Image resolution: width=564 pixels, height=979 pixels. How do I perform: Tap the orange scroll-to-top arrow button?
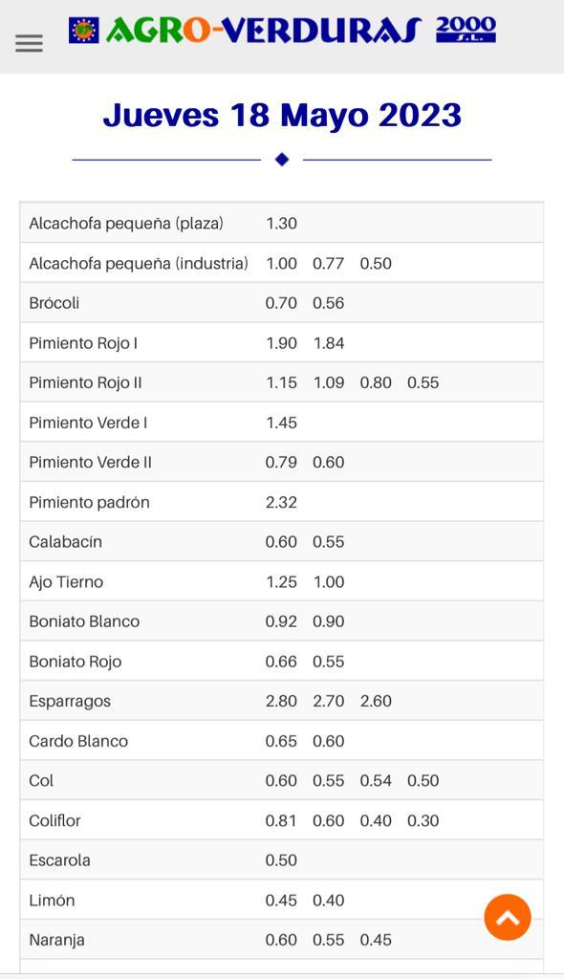(x=508, y=917)
